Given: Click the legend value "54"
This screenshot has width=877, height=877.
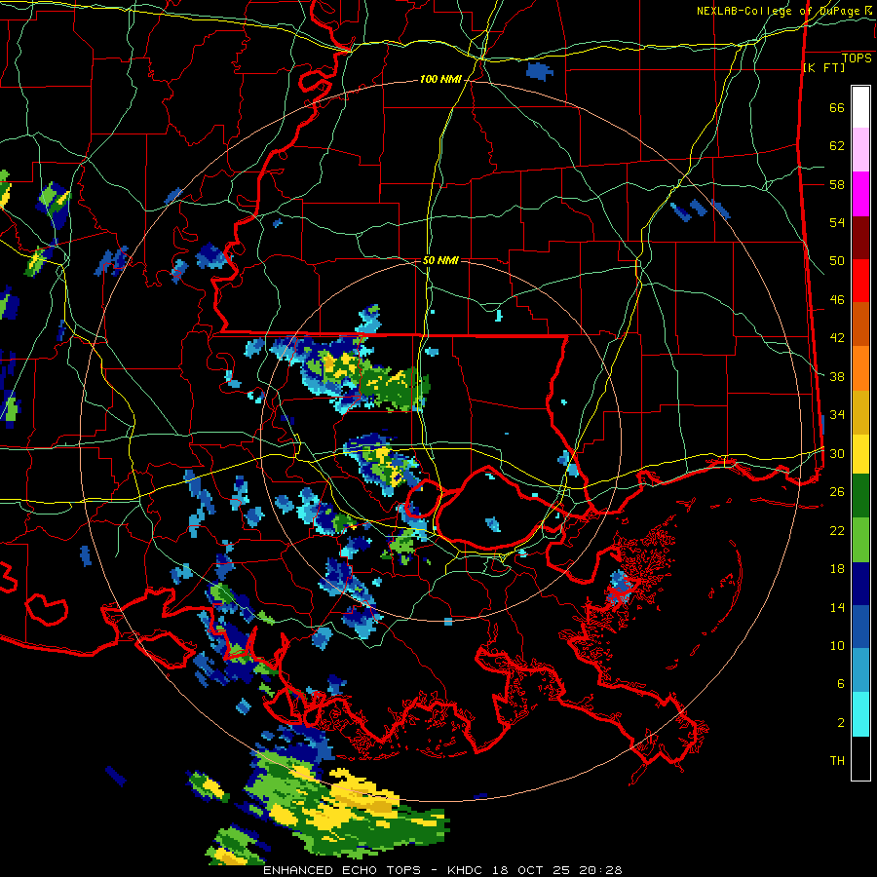Looking at the screenshot, I should click(837, 222).
